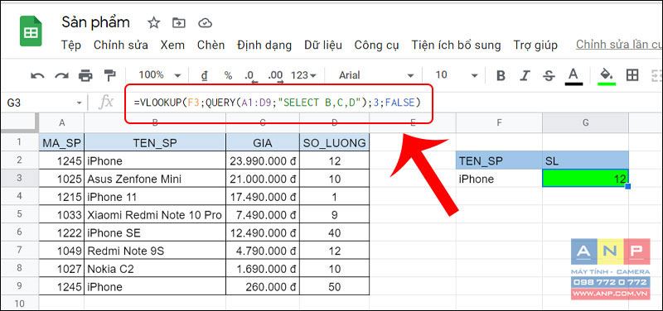Screen dimensions: 663x311
Task: Open the Công cụ menu
Action: pyautogui.click(x=376, y=45)
